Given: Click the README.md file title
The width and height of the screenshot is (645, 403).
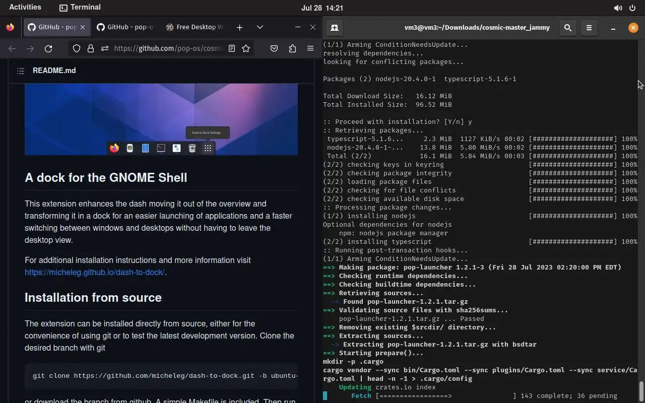Looking at the screenshot, I should (54, 71).
